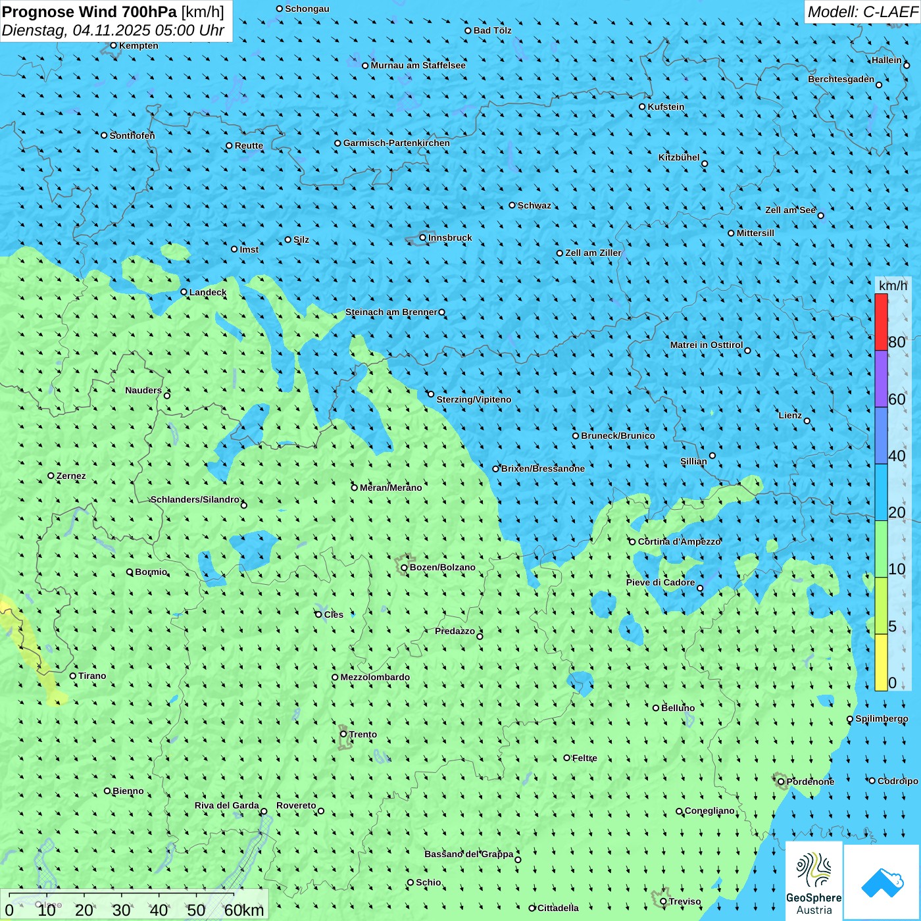Click the Tirano location dot
This screenshot has width=921, height=921.
(x=73, y=676)
